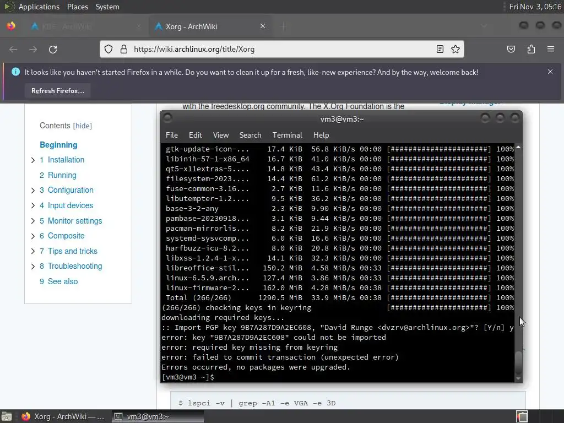Bookmark this page with the star icon
The width and height of the screenshot is (564, 423).
tap(455, 49)
